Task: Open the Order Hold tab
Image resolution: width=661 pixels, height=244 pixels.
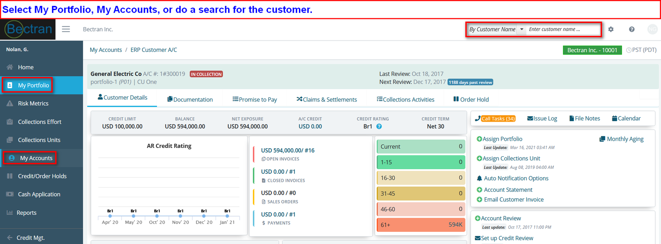Action: tap(471, 99)
